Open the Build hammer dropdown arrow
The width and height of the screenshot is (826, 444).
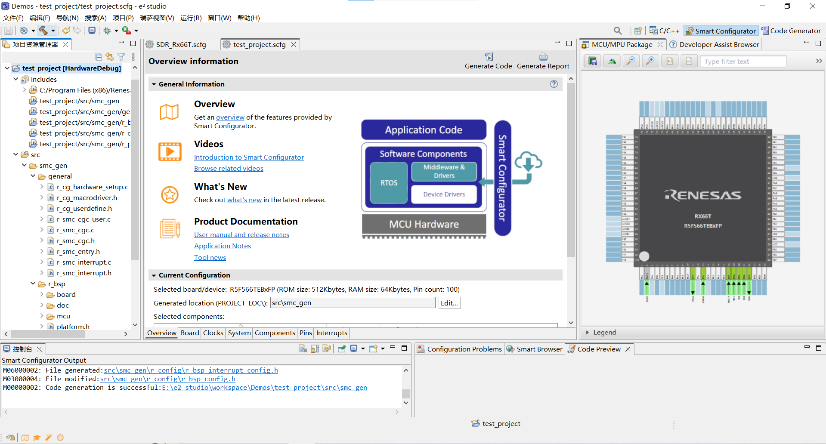(53, 31)
